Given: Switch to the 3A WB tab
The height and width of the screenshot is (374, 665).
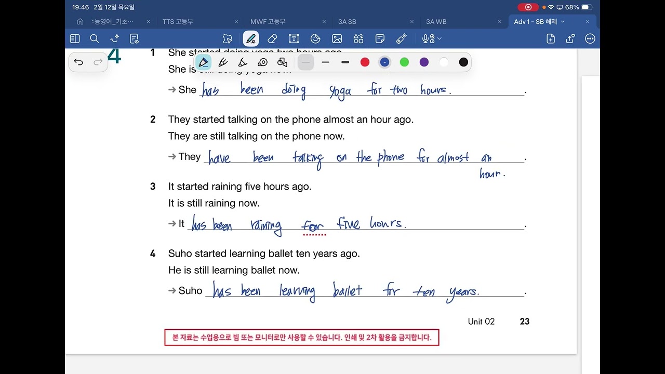Looking at the screenshot, I should pos(436,22).
